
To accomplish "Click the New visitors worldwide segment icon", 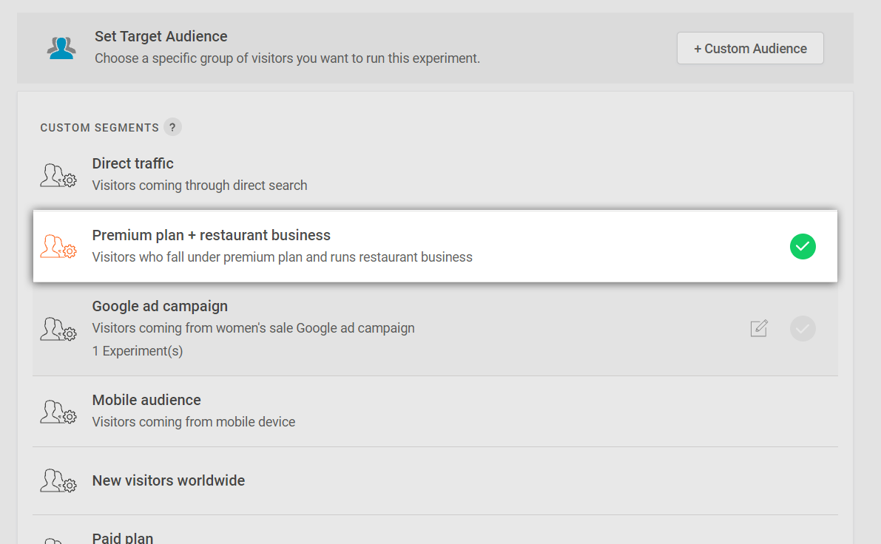I will point(58,480).
